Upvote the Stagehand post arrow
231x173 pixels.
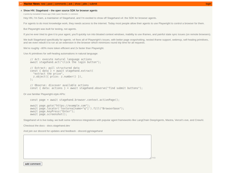pyautogui.click(x=21, y=11)
